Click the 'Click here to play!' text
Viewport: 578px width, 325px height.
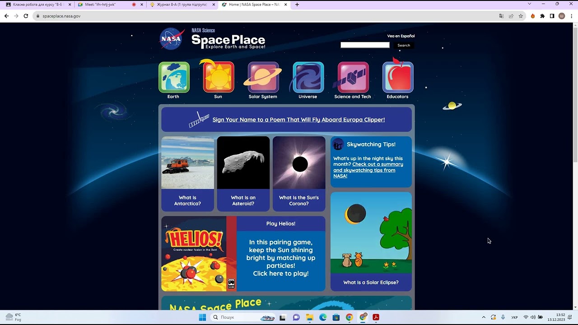click(281, 274)
